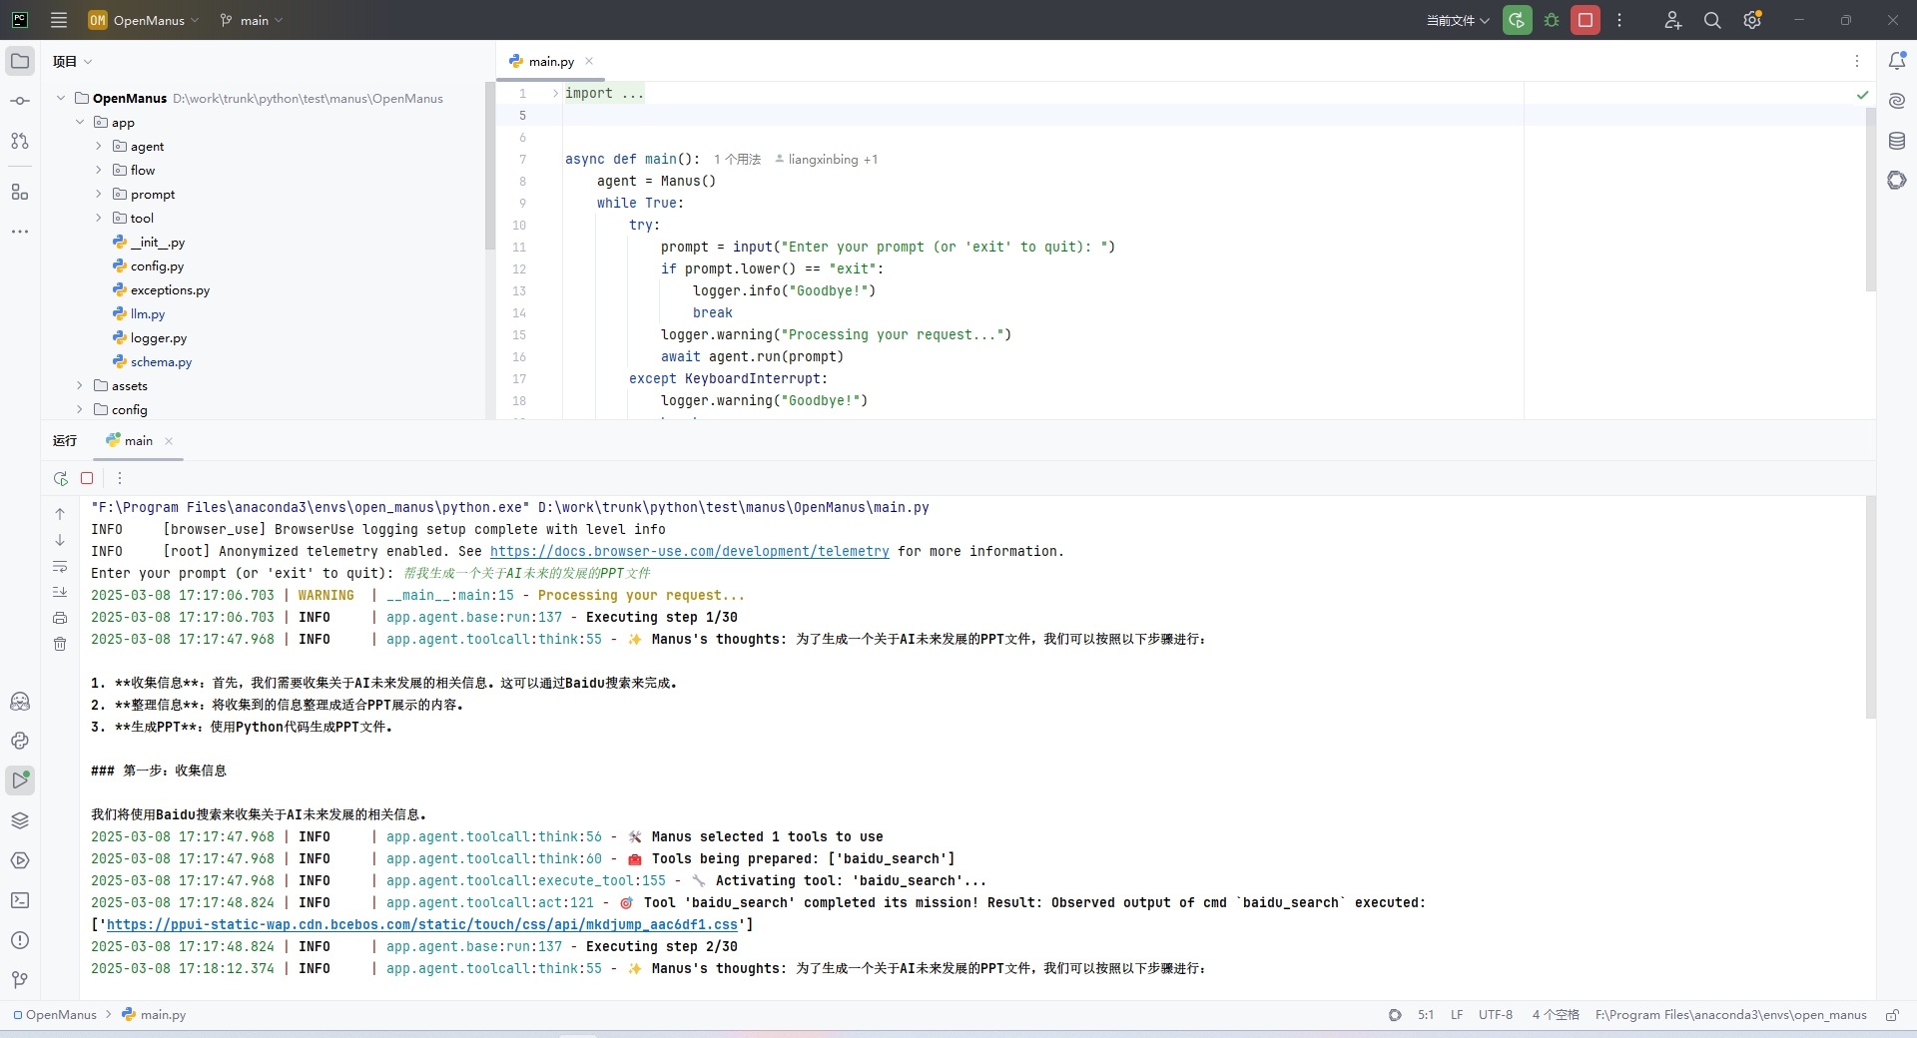Open the main hamburger menu

(59, 20)
